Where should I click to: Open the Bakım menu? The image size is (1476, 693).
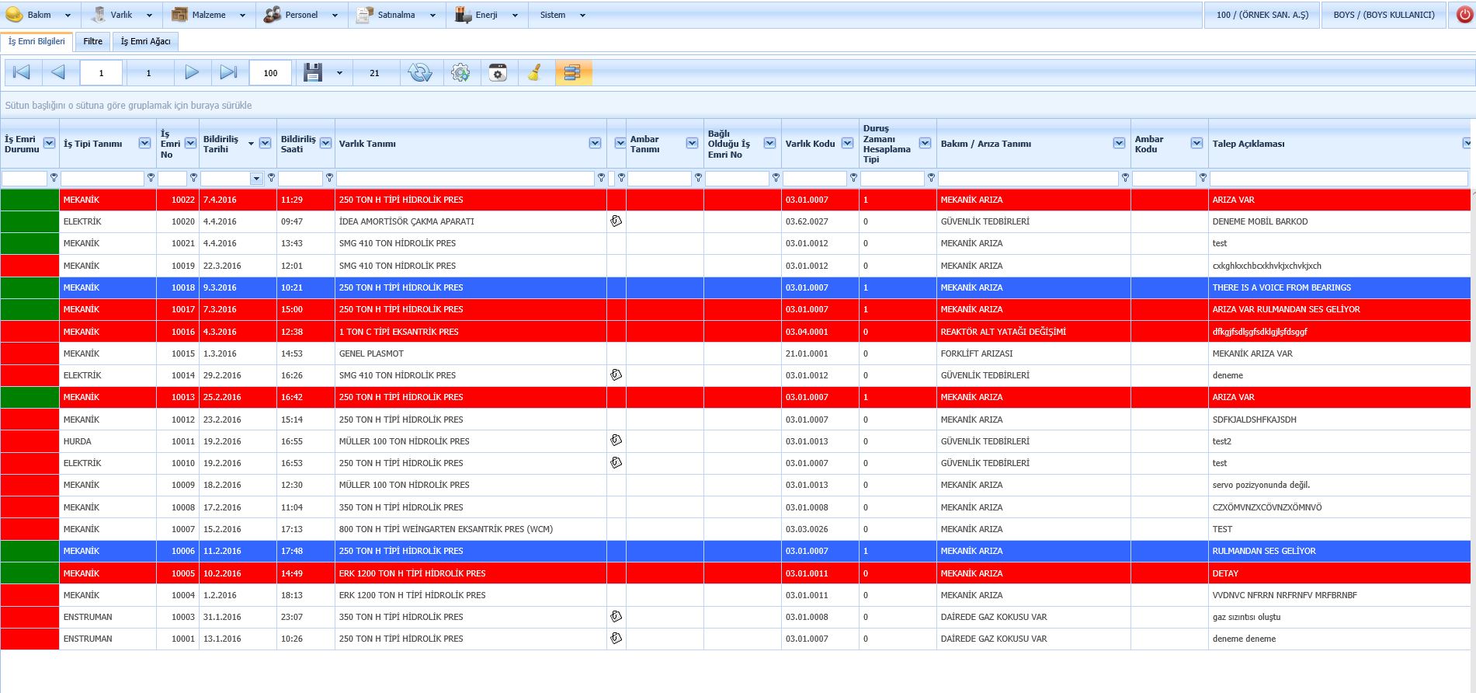pyautogui.click(x=38, y=15)
